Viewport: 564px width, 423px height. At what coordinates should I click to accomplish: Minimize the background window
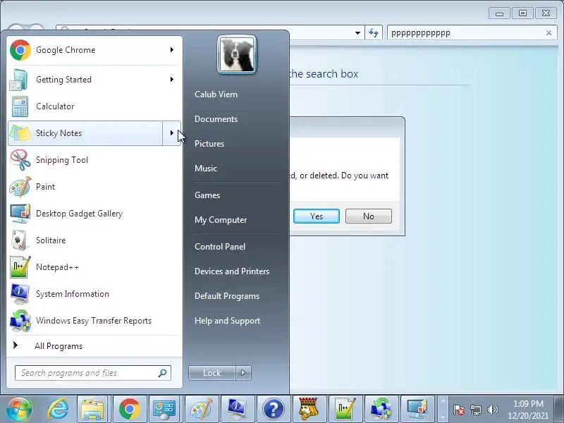[499, 13]
